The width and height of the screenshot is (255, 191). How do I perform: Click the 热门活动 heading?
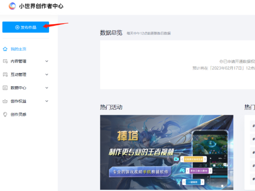[111, 107]
